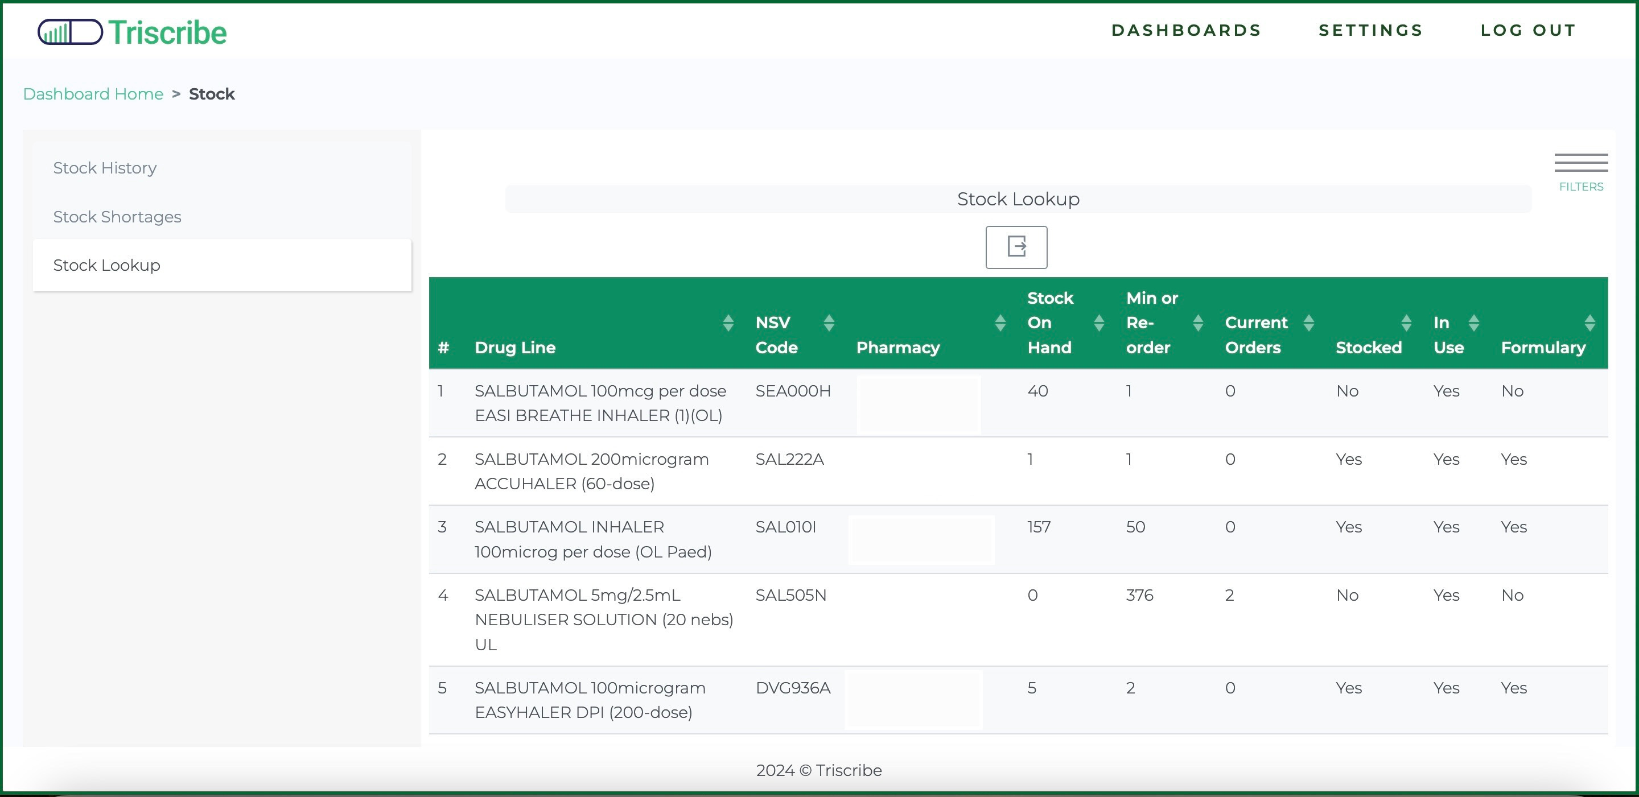Sort by Pharmacy column arrows

(1000, 323)
